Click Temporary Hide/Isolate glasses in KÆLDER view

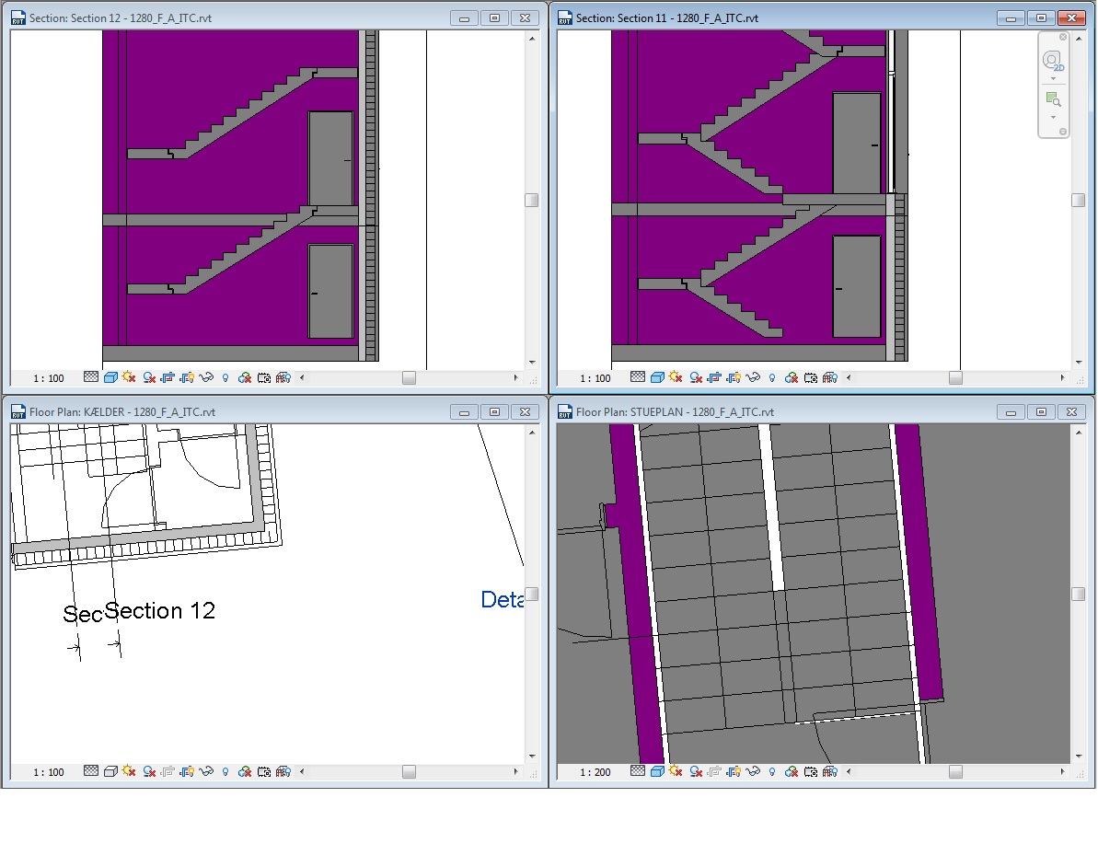[206, 771]
